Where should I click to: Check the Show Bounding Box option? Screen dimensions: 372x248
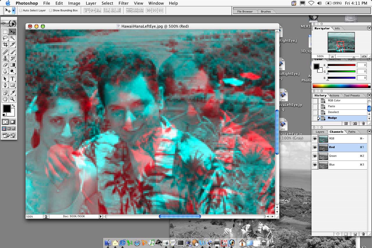pos(51,10)
